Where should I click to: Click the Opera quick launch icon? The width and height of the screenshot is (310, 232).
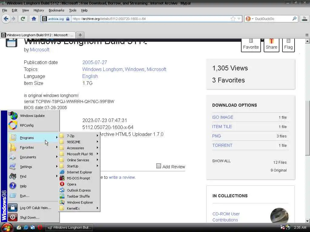[40, 227]
